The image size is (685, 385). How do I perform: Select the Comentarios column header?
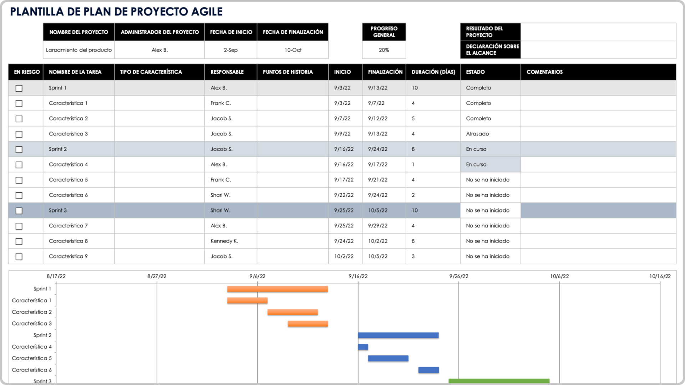(598, 72)
